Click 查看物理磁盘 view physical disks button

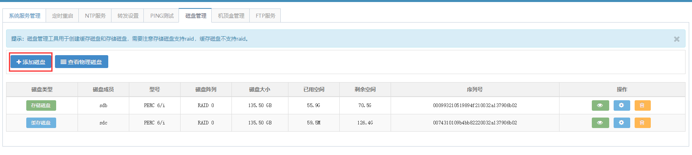82,62
